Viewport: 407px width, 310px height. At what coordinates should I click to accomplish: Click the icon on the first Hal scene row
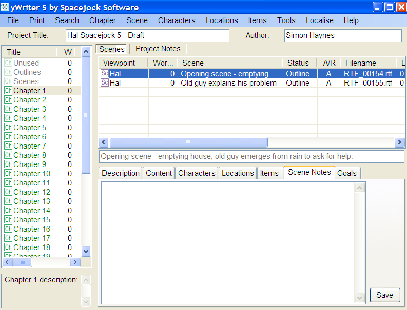(x=104, y=74)
